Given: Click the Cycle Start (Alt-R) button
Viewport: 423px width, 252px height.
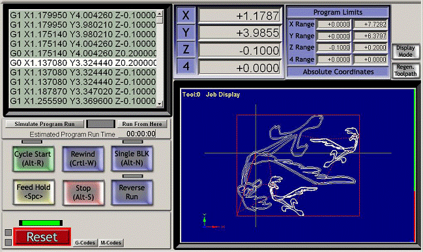Looking at the screenshot, I should coord(33,159).
